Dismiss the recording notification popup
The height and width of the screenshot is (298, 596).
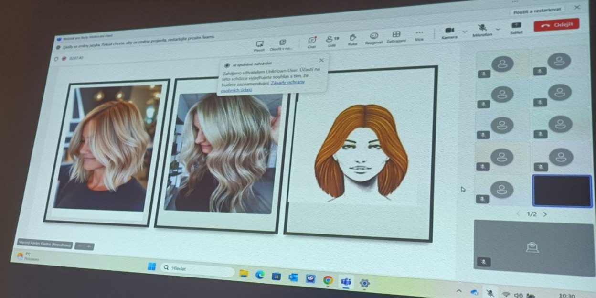pyautogui.click(x=321, y=60)
